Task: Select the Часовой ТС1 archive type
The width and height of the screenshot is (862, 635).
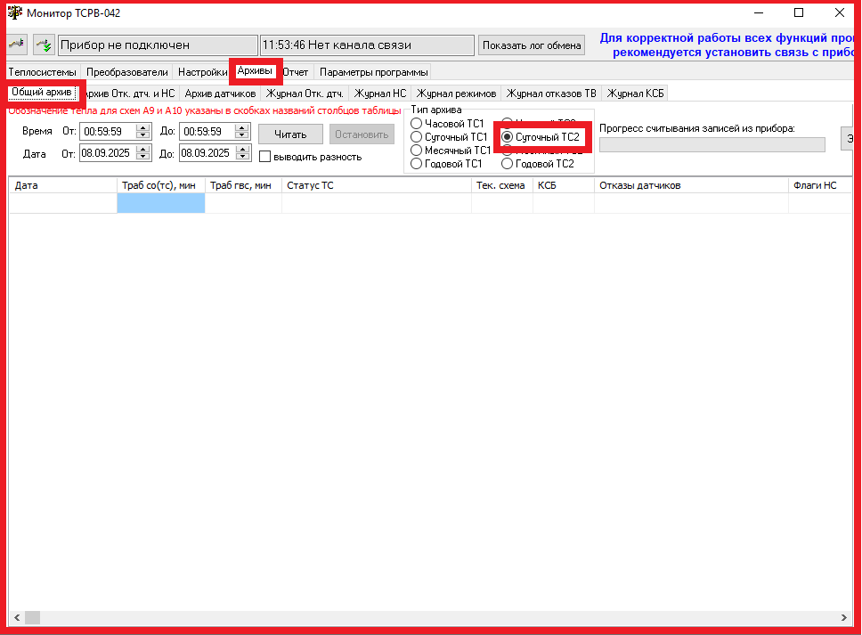Action: coord(416,124)
